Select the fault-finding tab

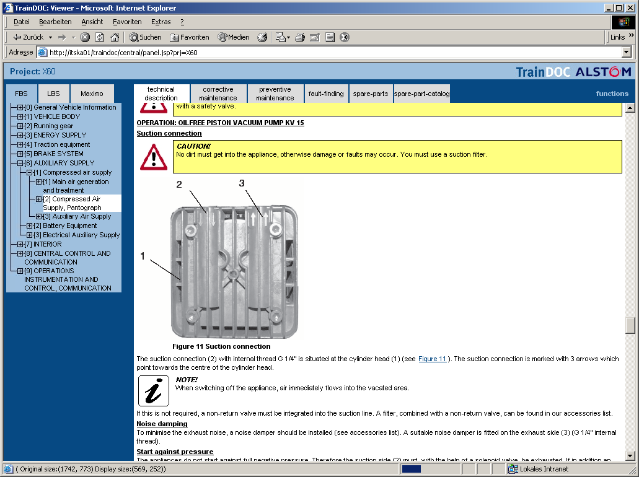(326, 94)
